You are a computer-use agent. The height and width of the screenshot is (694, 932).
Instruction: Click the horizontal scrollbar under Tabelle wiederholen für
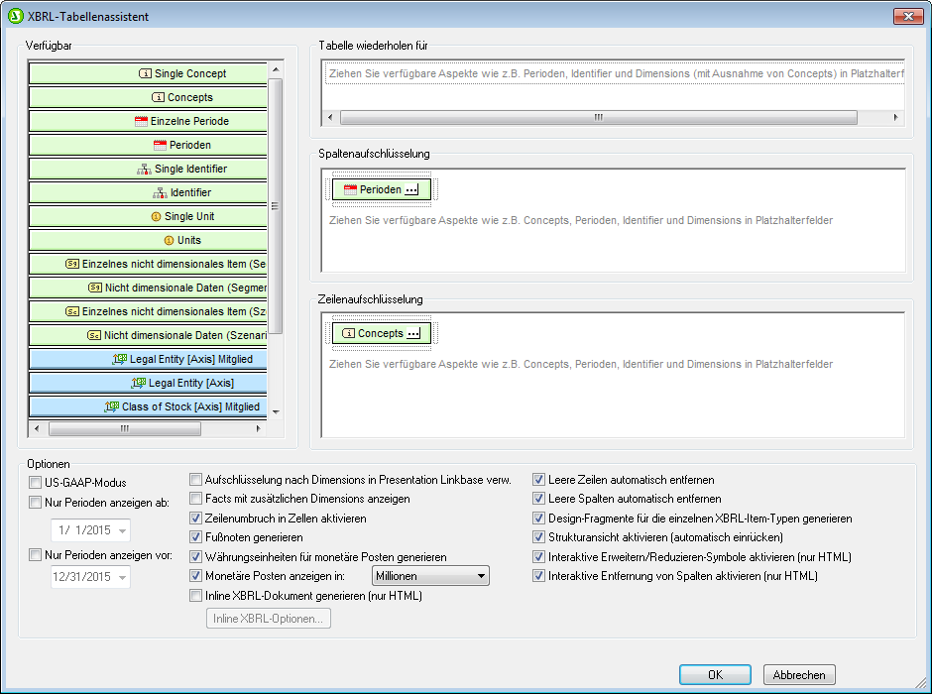pos(598,117)
